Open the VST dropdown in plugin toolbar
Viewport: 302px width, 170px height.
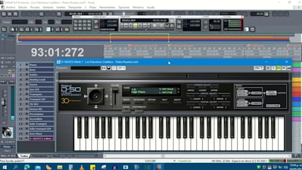click(x=121, y=68)
